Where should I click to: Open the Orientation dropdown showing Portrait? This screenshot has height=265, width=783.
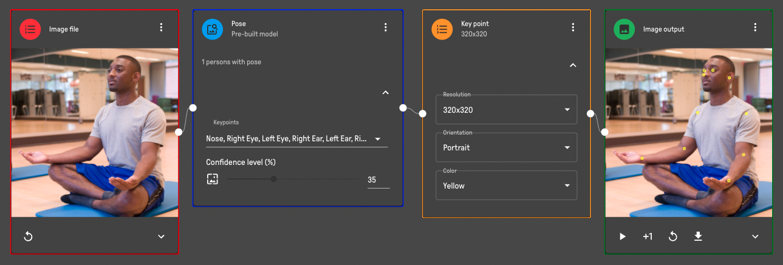coord(507,147)
